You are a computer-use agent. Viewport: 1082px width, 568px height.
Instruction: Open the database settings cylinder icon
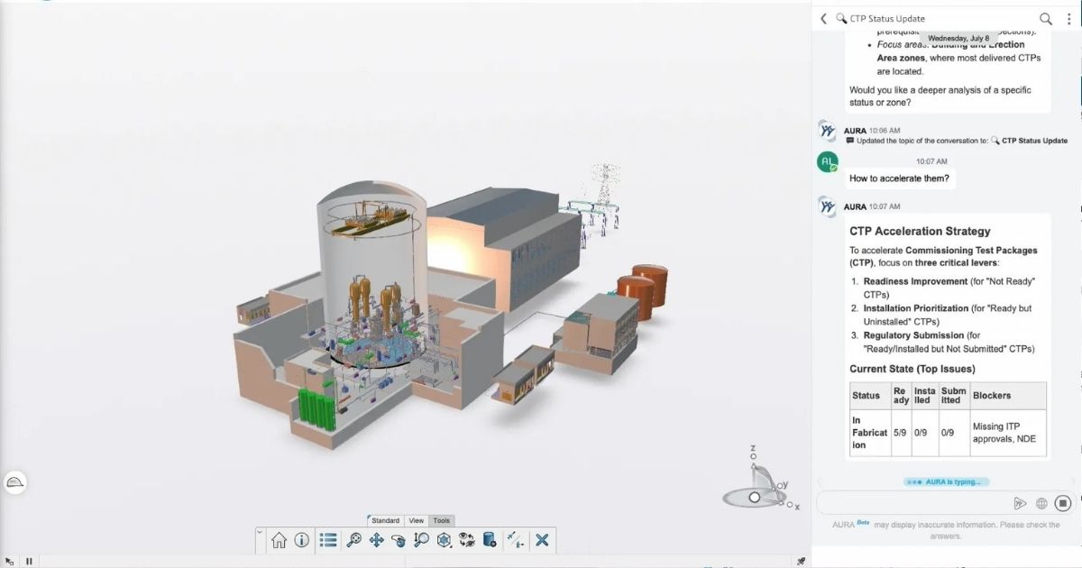(490, 540)
